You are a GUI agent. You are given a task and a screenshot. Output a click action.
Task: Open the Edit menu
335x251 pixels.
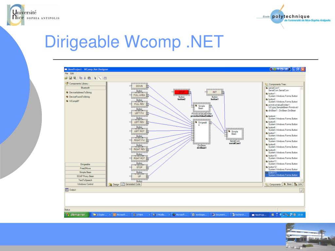72,74
